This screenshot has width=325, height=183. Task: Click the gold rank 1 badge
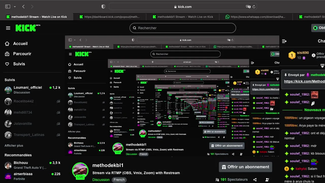(292, 55)
